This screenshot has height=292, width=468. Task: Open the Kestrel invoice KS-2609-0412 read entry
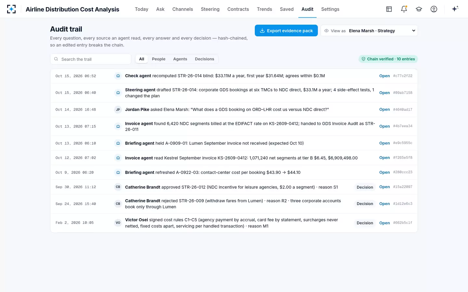(x=384, y=158)
